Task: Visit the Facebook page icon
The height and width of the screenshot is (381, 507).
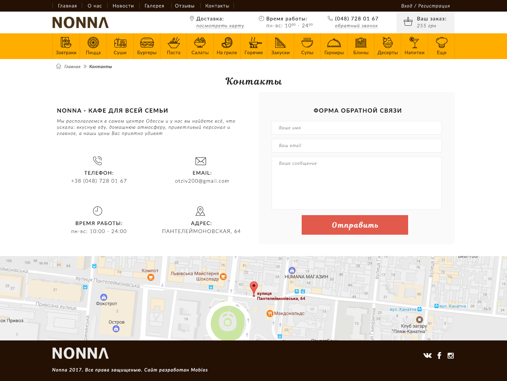Action: click(x=439, y=356)
